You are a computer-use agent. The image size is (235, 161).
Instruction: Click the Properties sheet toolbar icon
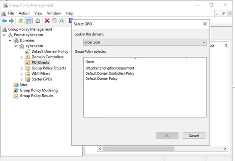tap(54, 21)
